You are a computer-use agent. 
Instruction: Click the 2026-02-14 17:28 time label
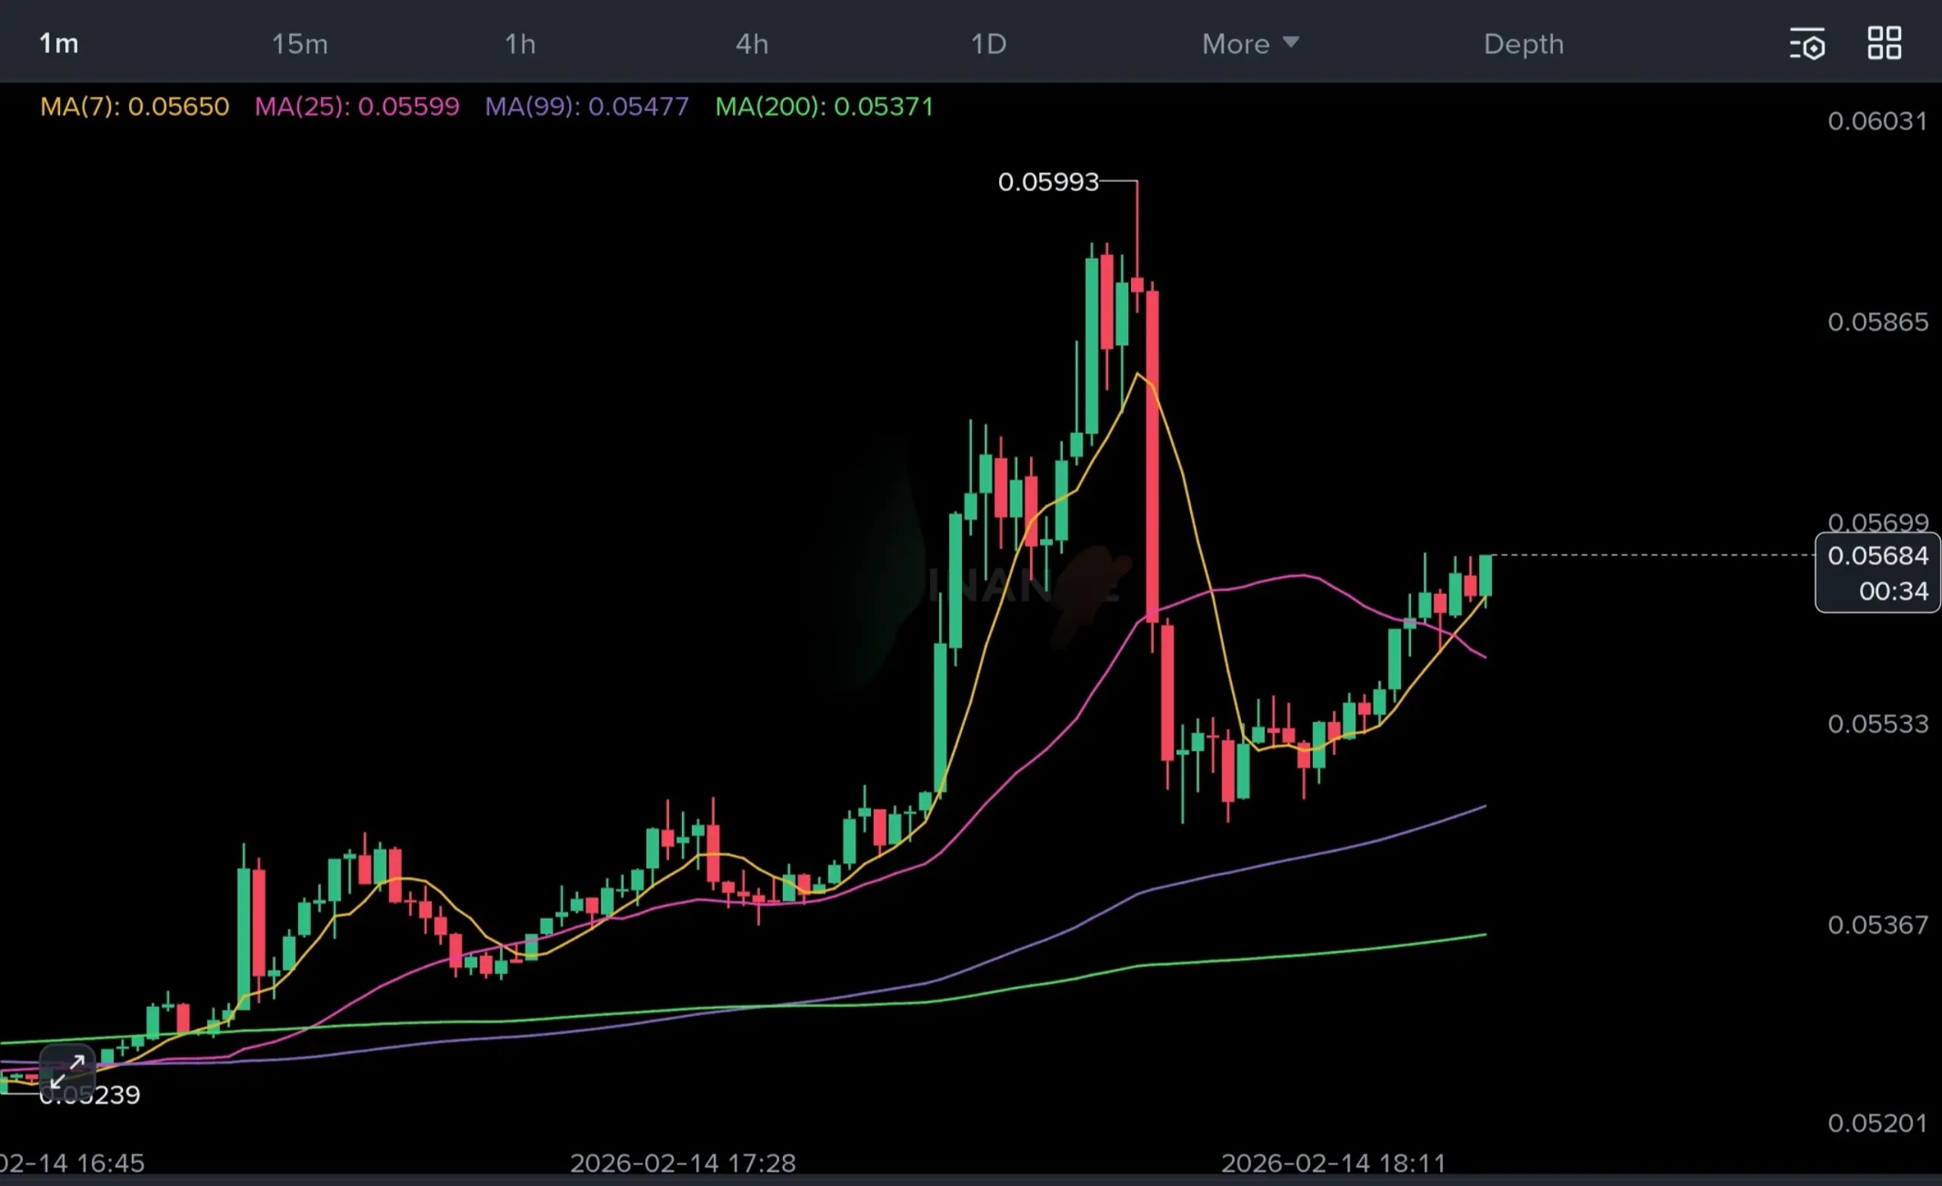(683, 1163)
